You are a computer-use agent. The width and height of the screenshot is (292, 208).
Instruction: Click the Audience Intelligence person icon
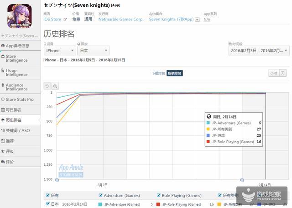click(3, 85)
